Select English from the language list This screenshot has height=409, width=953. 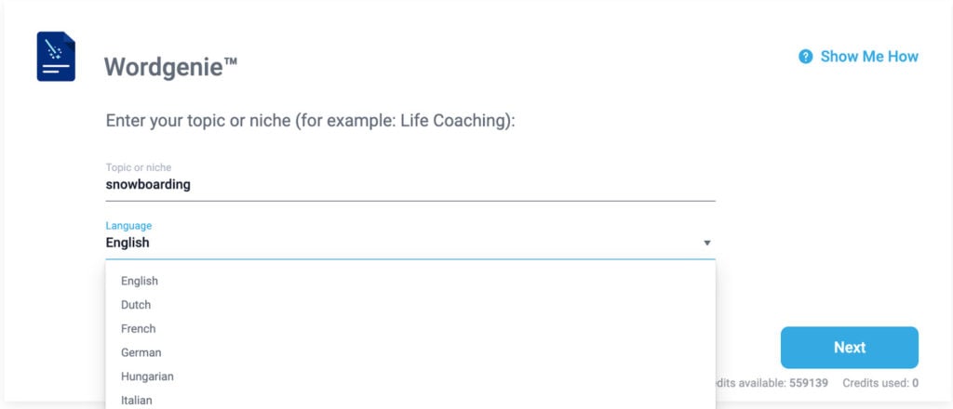click(x=140, y=281)
